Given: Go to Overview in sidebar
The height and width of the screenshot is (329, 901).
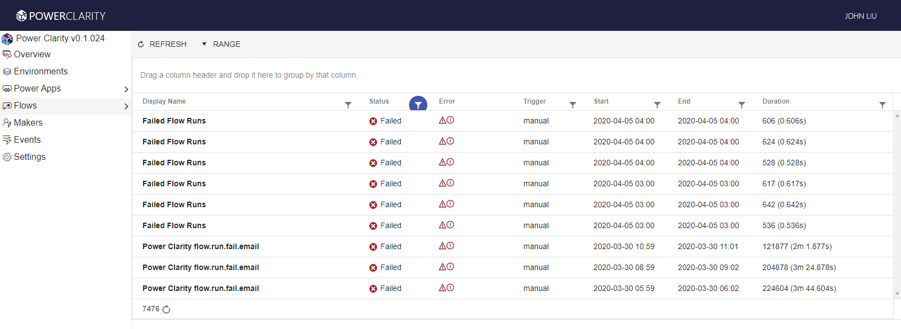Looking at the screenshot, I should (x=32, y=55).
